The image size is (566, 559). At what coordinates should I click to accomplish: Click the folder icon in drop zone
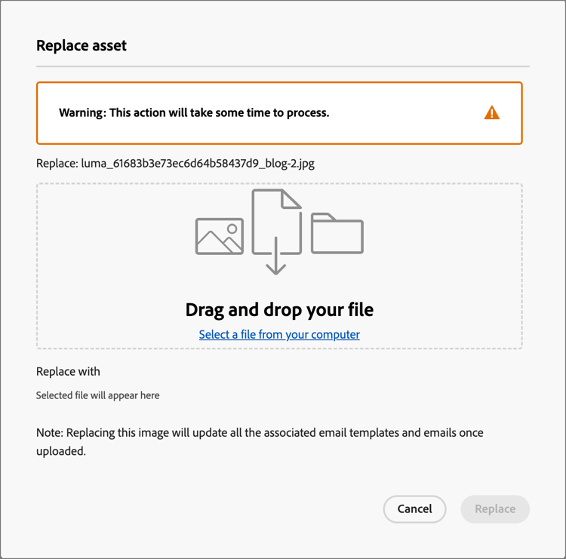(x=337, y=233)
